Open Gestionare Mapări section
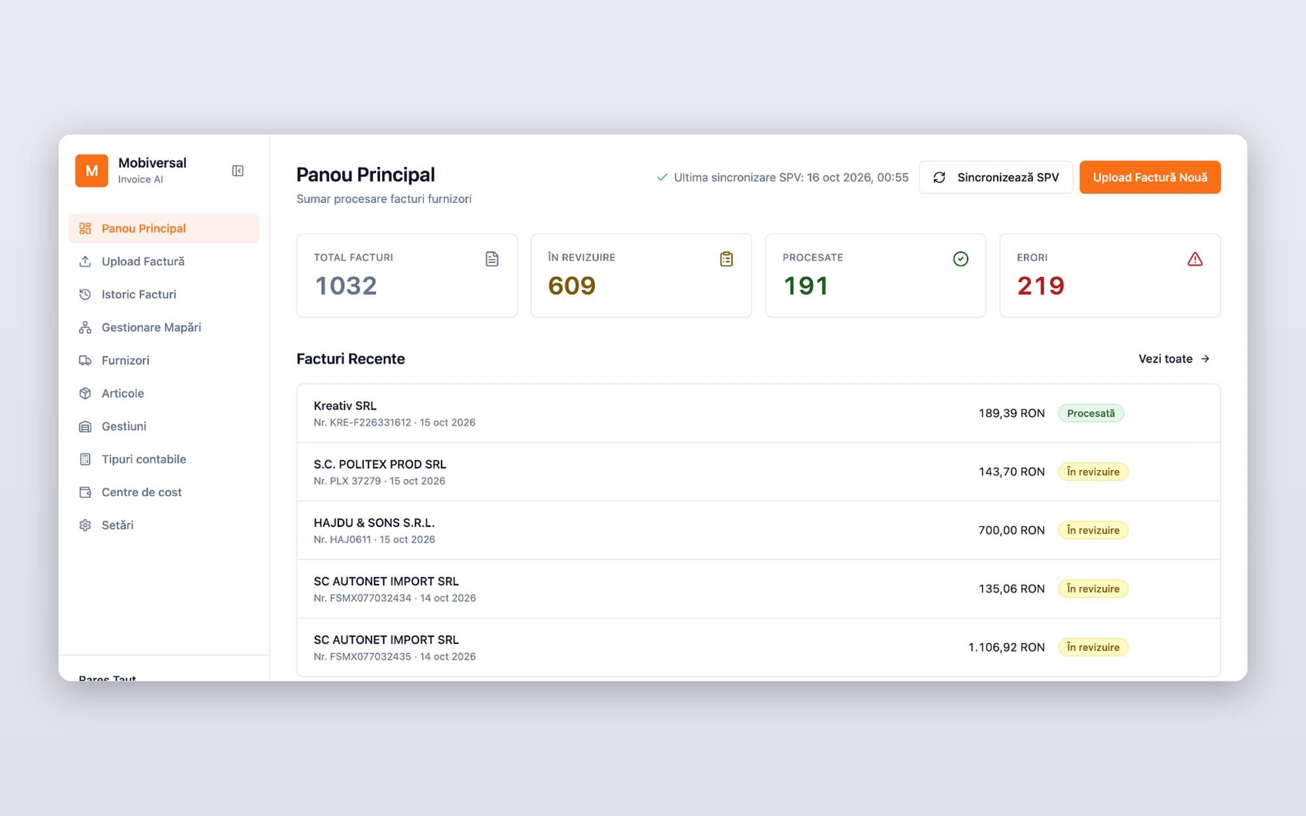Image resolution: width=1306 pixels, height=816 pixels. coord(164,327)
